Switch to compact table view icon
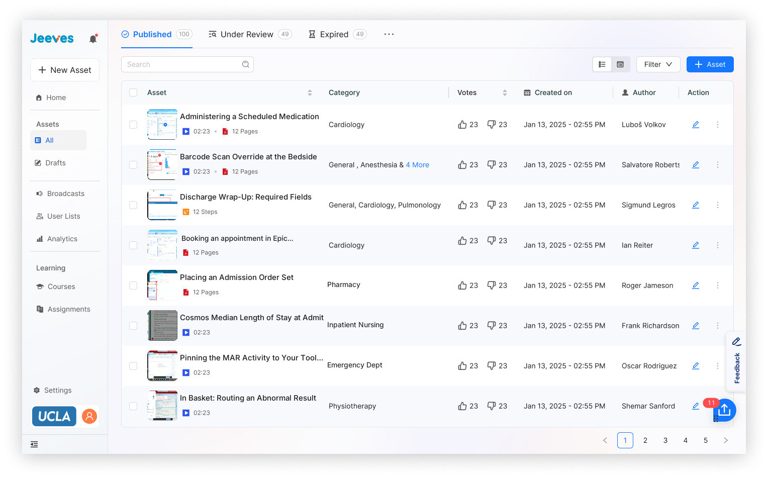The height and width of the screenshot is (478, 768). click(x=620, y=64)
